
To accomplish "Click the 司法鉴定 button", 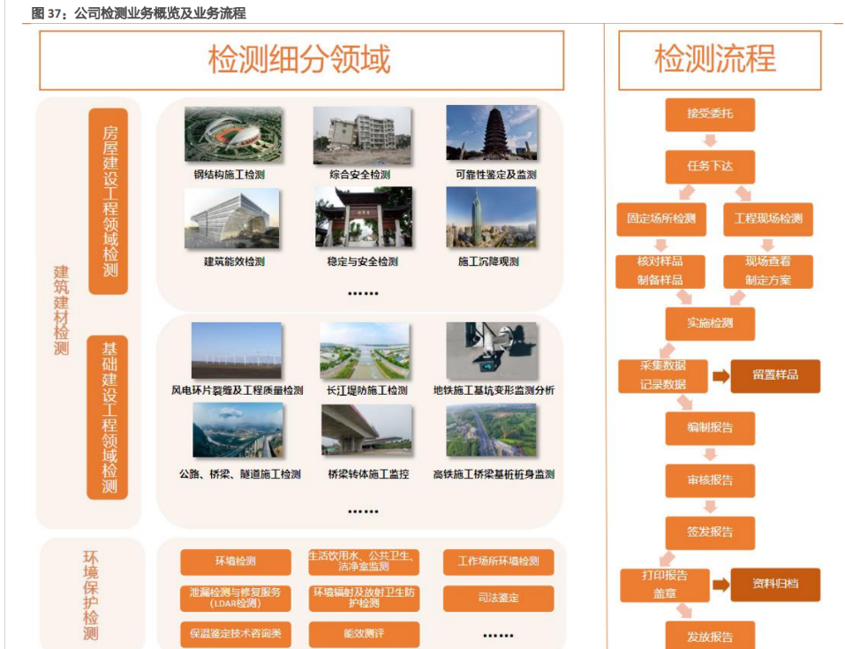I will [x=498, y=599].
